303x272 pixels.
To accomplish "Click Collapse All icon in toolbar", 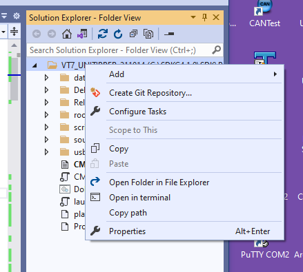I will click(x=133, y=34).
